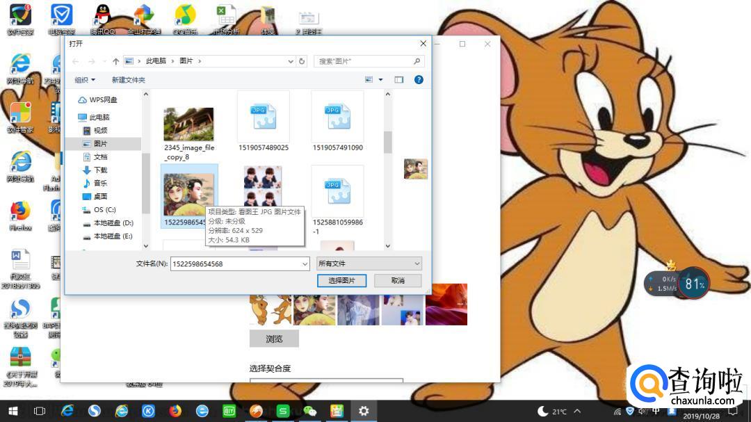
Task: Toggle the preview pane icon
Action: point(399,80)
